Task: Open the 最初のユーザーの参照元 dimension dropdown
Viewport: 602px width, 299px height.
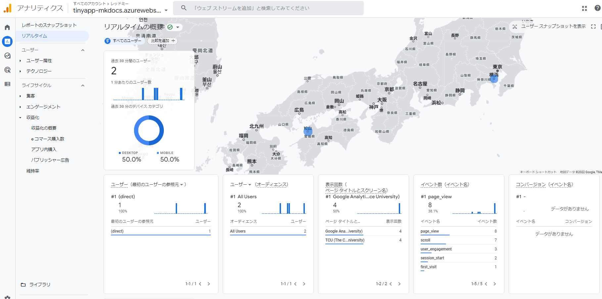Action: [182, 185]
